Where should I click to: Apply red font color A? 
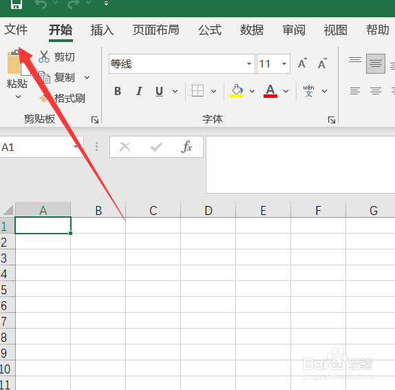pos(270,90)
